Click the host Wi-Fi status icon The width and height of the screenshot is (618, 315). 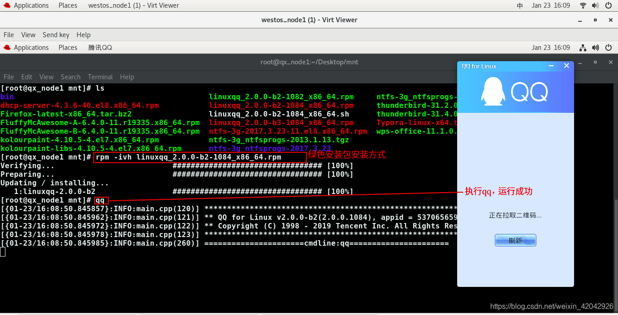click(583, 5)
